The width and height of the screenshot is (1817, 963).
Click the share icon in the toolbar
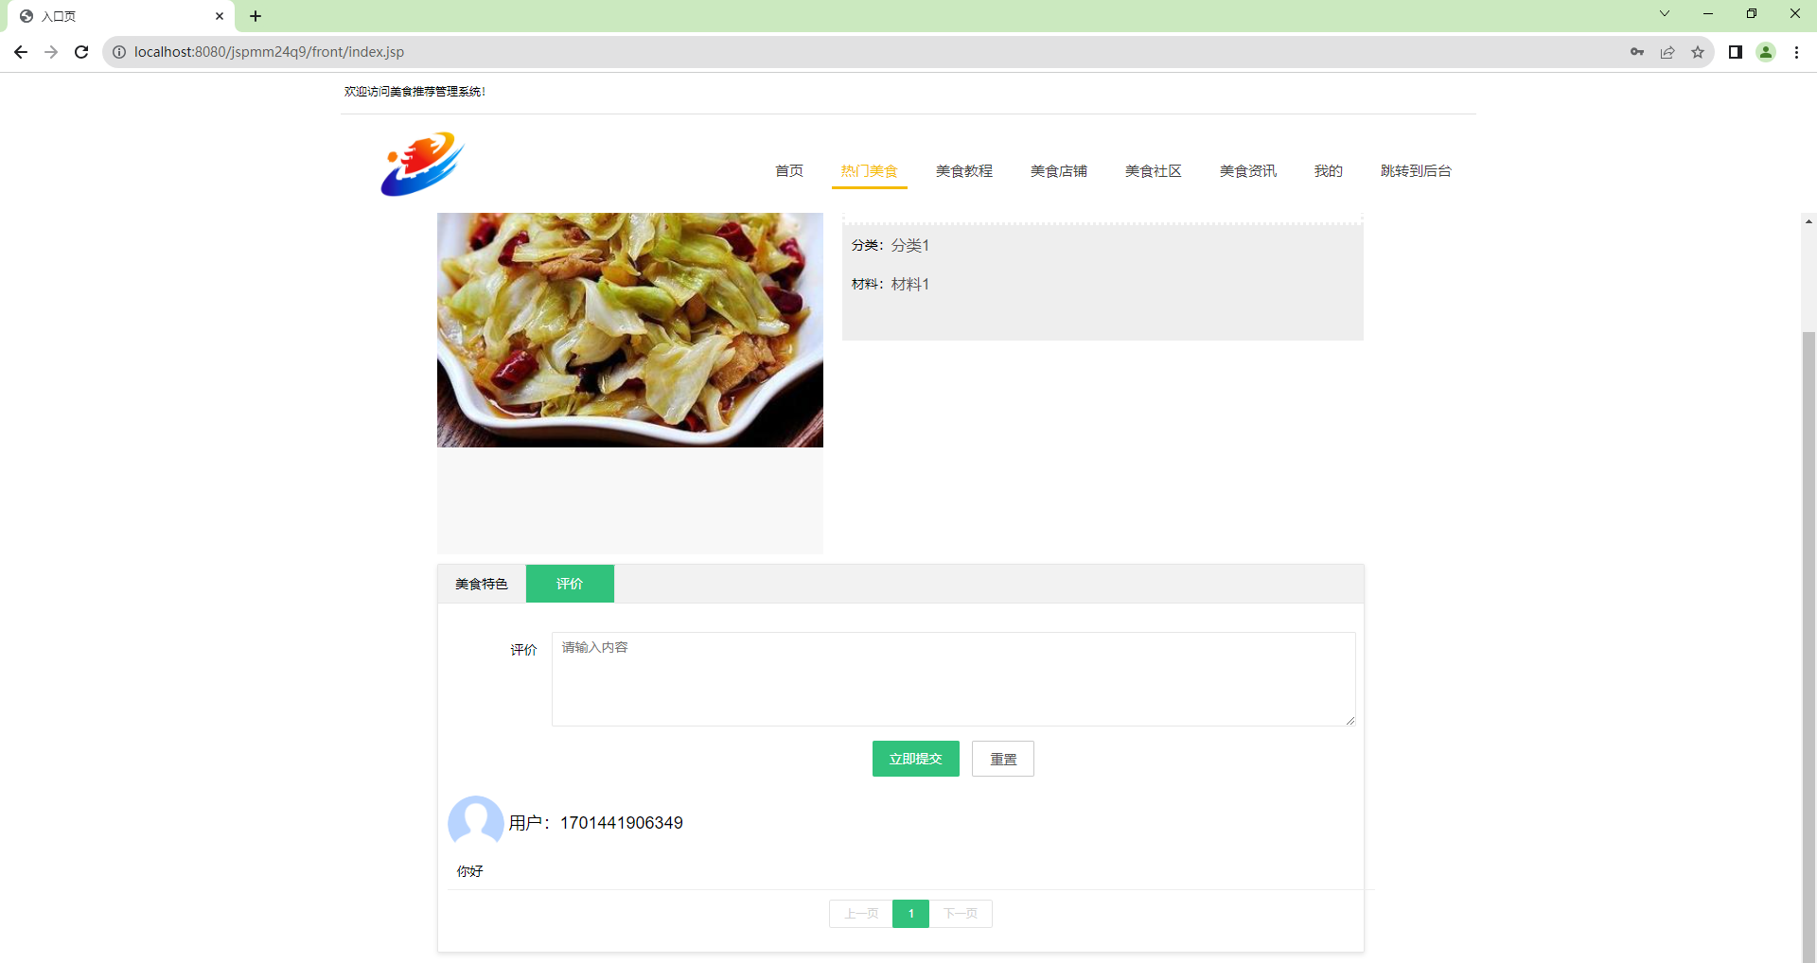coord(1667,52)
